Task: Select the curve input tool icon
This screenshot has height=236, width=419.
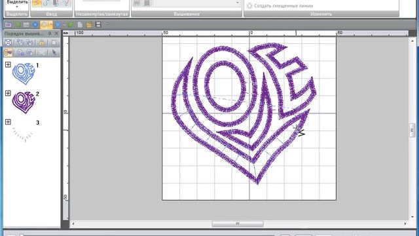Action: 46,3
